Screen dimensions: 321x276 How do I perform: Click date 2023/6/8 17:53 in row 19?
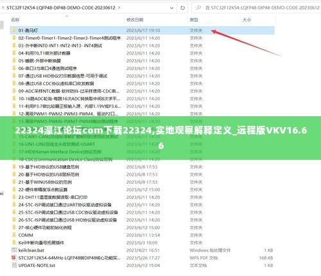tap(142, 167)
